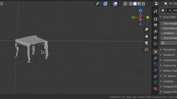Screen dimensions: 177x99
Task: Toggle the Show Overlays button
Action: point(115,4)
